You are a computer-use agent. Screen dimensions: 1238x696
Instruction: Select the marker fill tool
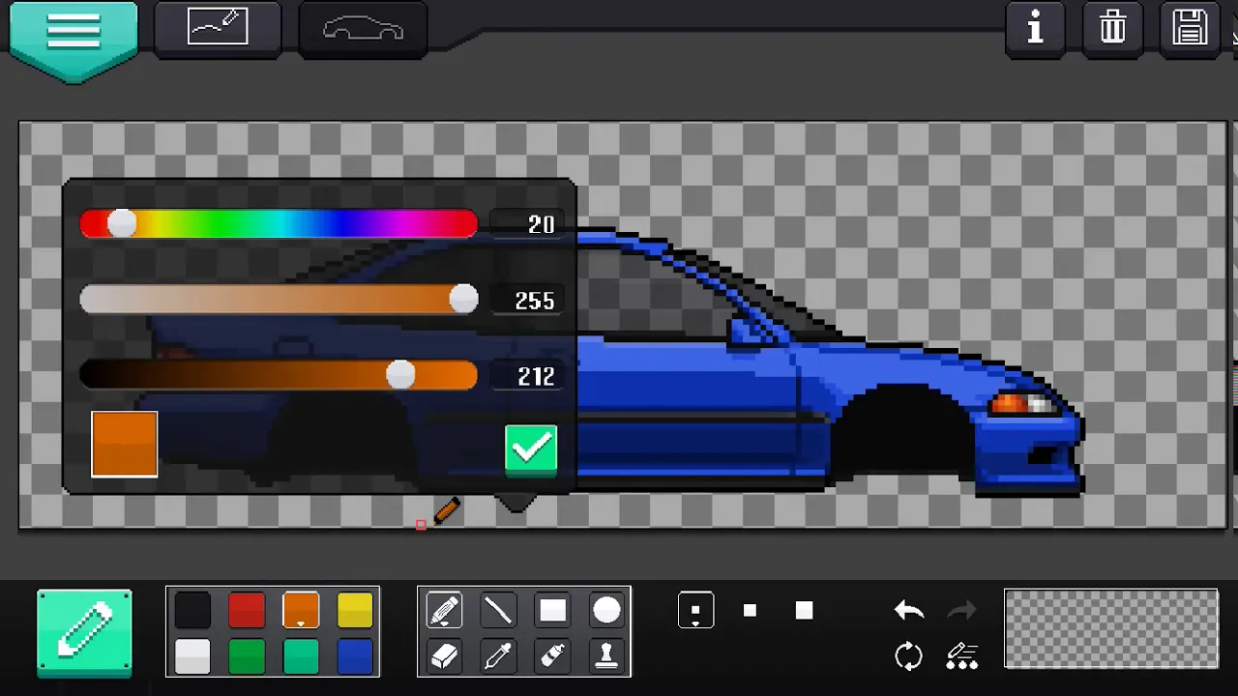click(x=552, y=657)
